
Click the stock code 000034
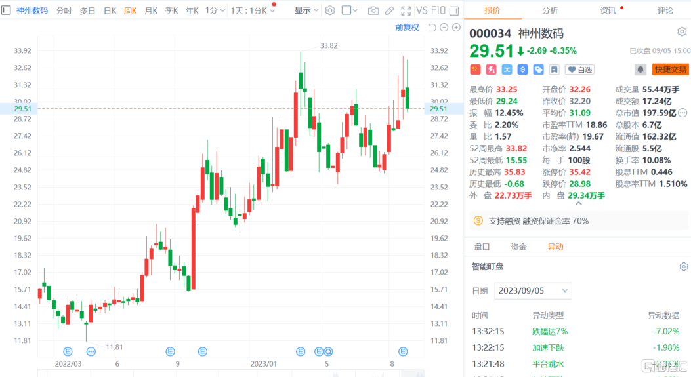[490, 33]
